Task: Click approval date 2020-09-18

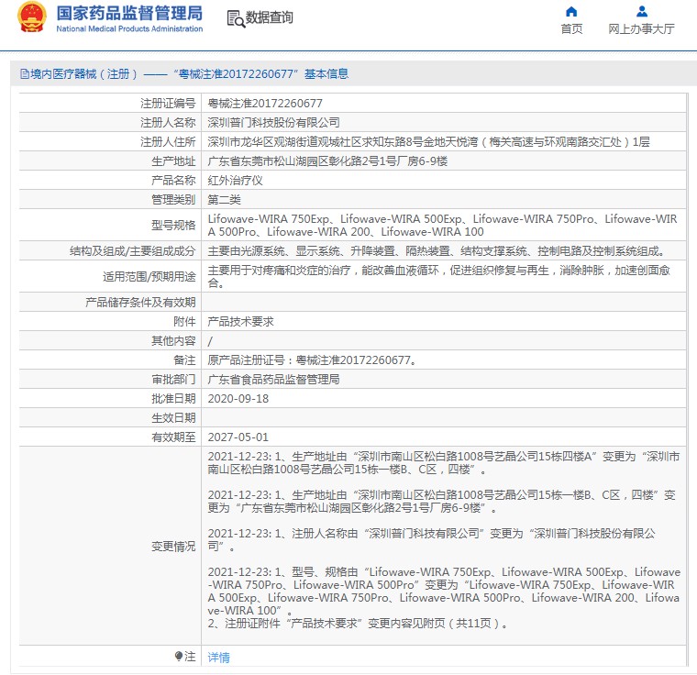Action: click(x=238, y=398)
